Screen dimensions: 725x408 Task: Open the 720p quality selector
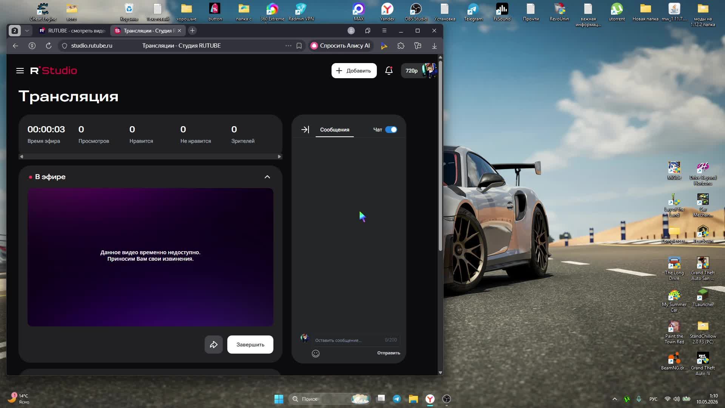[412, 71]
